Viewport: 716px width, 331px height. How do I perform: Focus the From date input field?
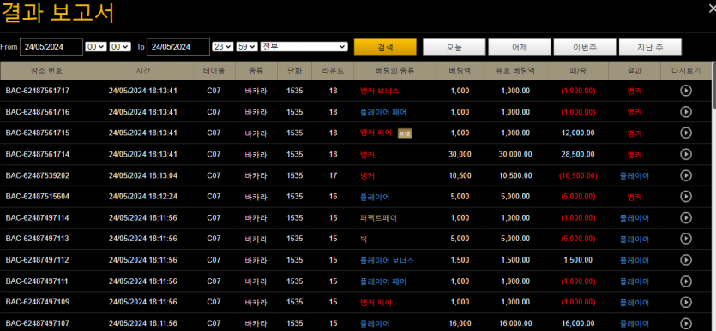point(51,47)
